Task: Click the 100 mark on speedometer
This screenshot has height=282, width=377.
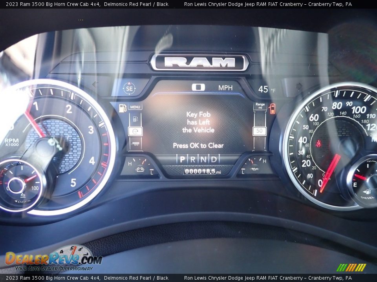Action: 359,110
